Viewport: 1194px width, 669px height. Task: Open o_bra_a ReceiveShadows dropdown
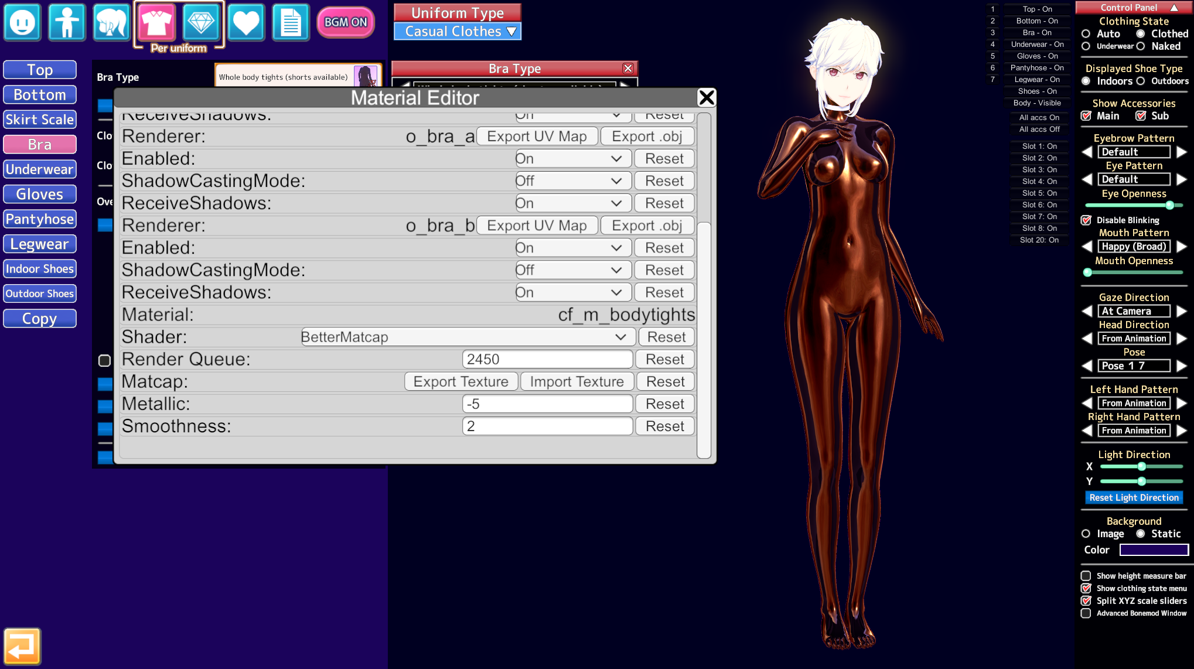(x=573, y=203)
